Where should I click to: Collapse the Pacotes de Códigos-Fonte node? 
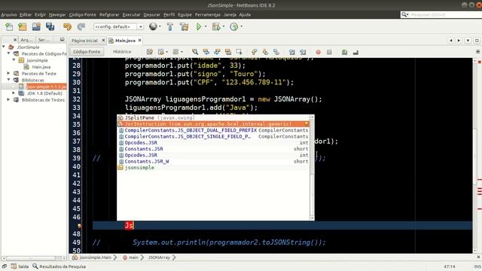pyautogui.click(x=8, y=53)
